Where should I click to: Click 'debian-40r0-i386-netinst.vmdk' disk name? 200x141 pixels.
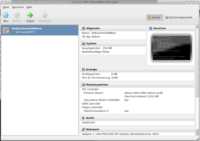[143, 93]
